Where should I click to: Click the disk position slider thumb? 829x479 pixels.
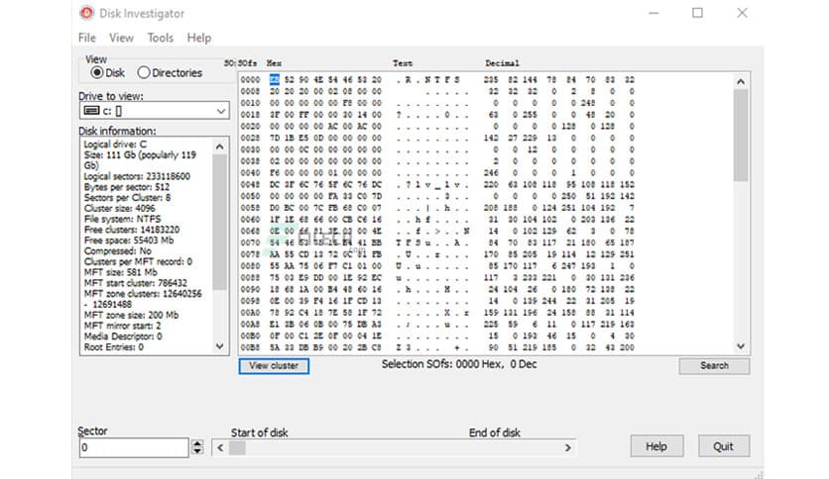(237, 448)
